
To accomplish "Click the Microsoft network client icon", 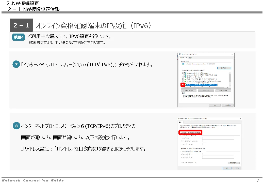I will (185, 73).
